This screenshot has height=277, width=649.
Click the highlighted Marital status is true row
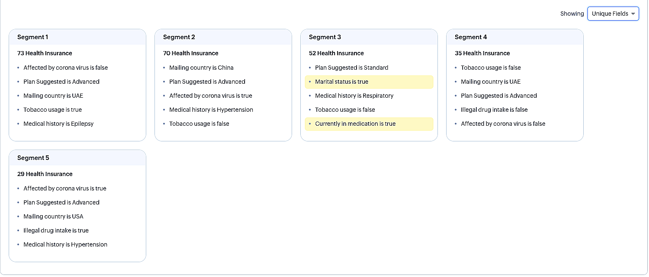(342, 82)
